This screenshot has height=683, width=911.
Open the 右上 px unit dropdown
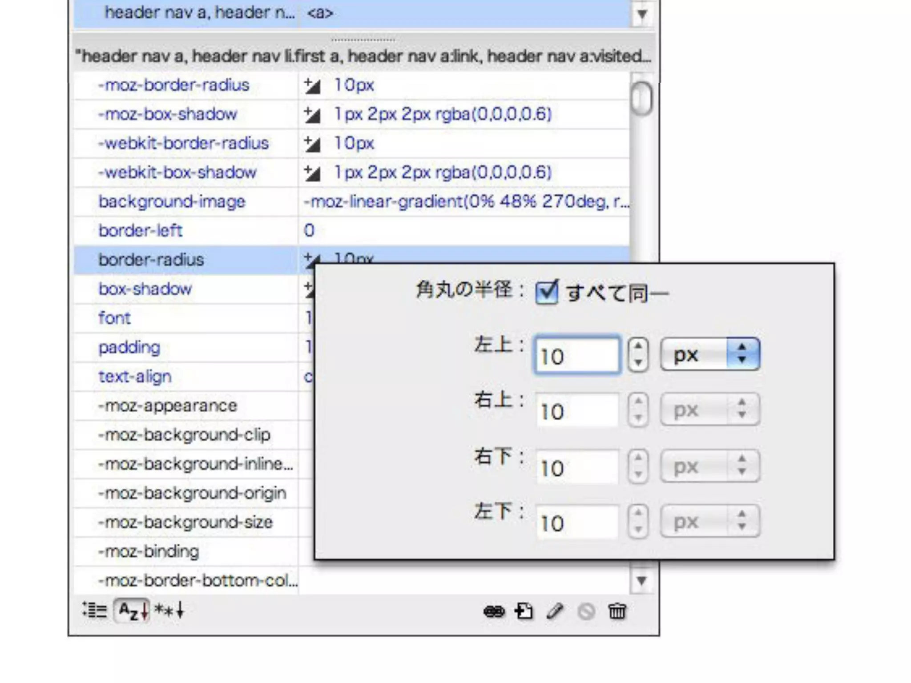(710, 410)
